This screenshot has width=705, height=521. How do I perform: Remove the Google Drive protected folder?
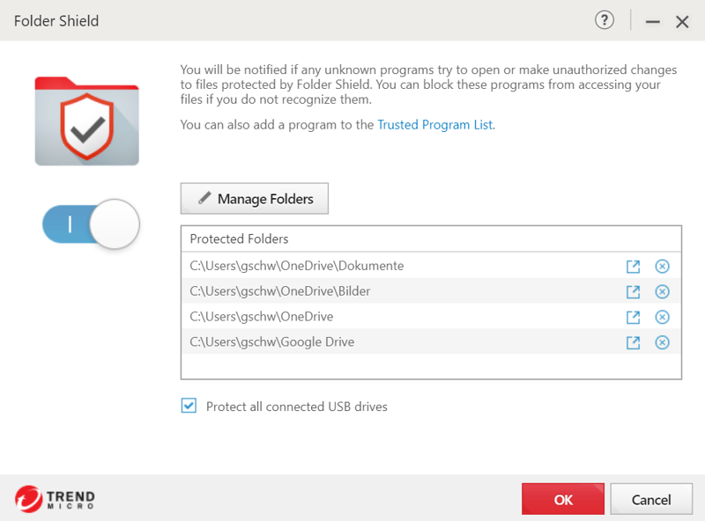pos(662,342)
